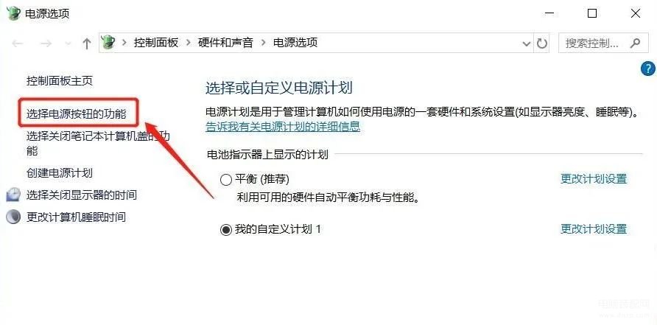This screenshot has width=657, height=325.
Task: Click the forward navigation arrow
Action: [x=46, y=43]
